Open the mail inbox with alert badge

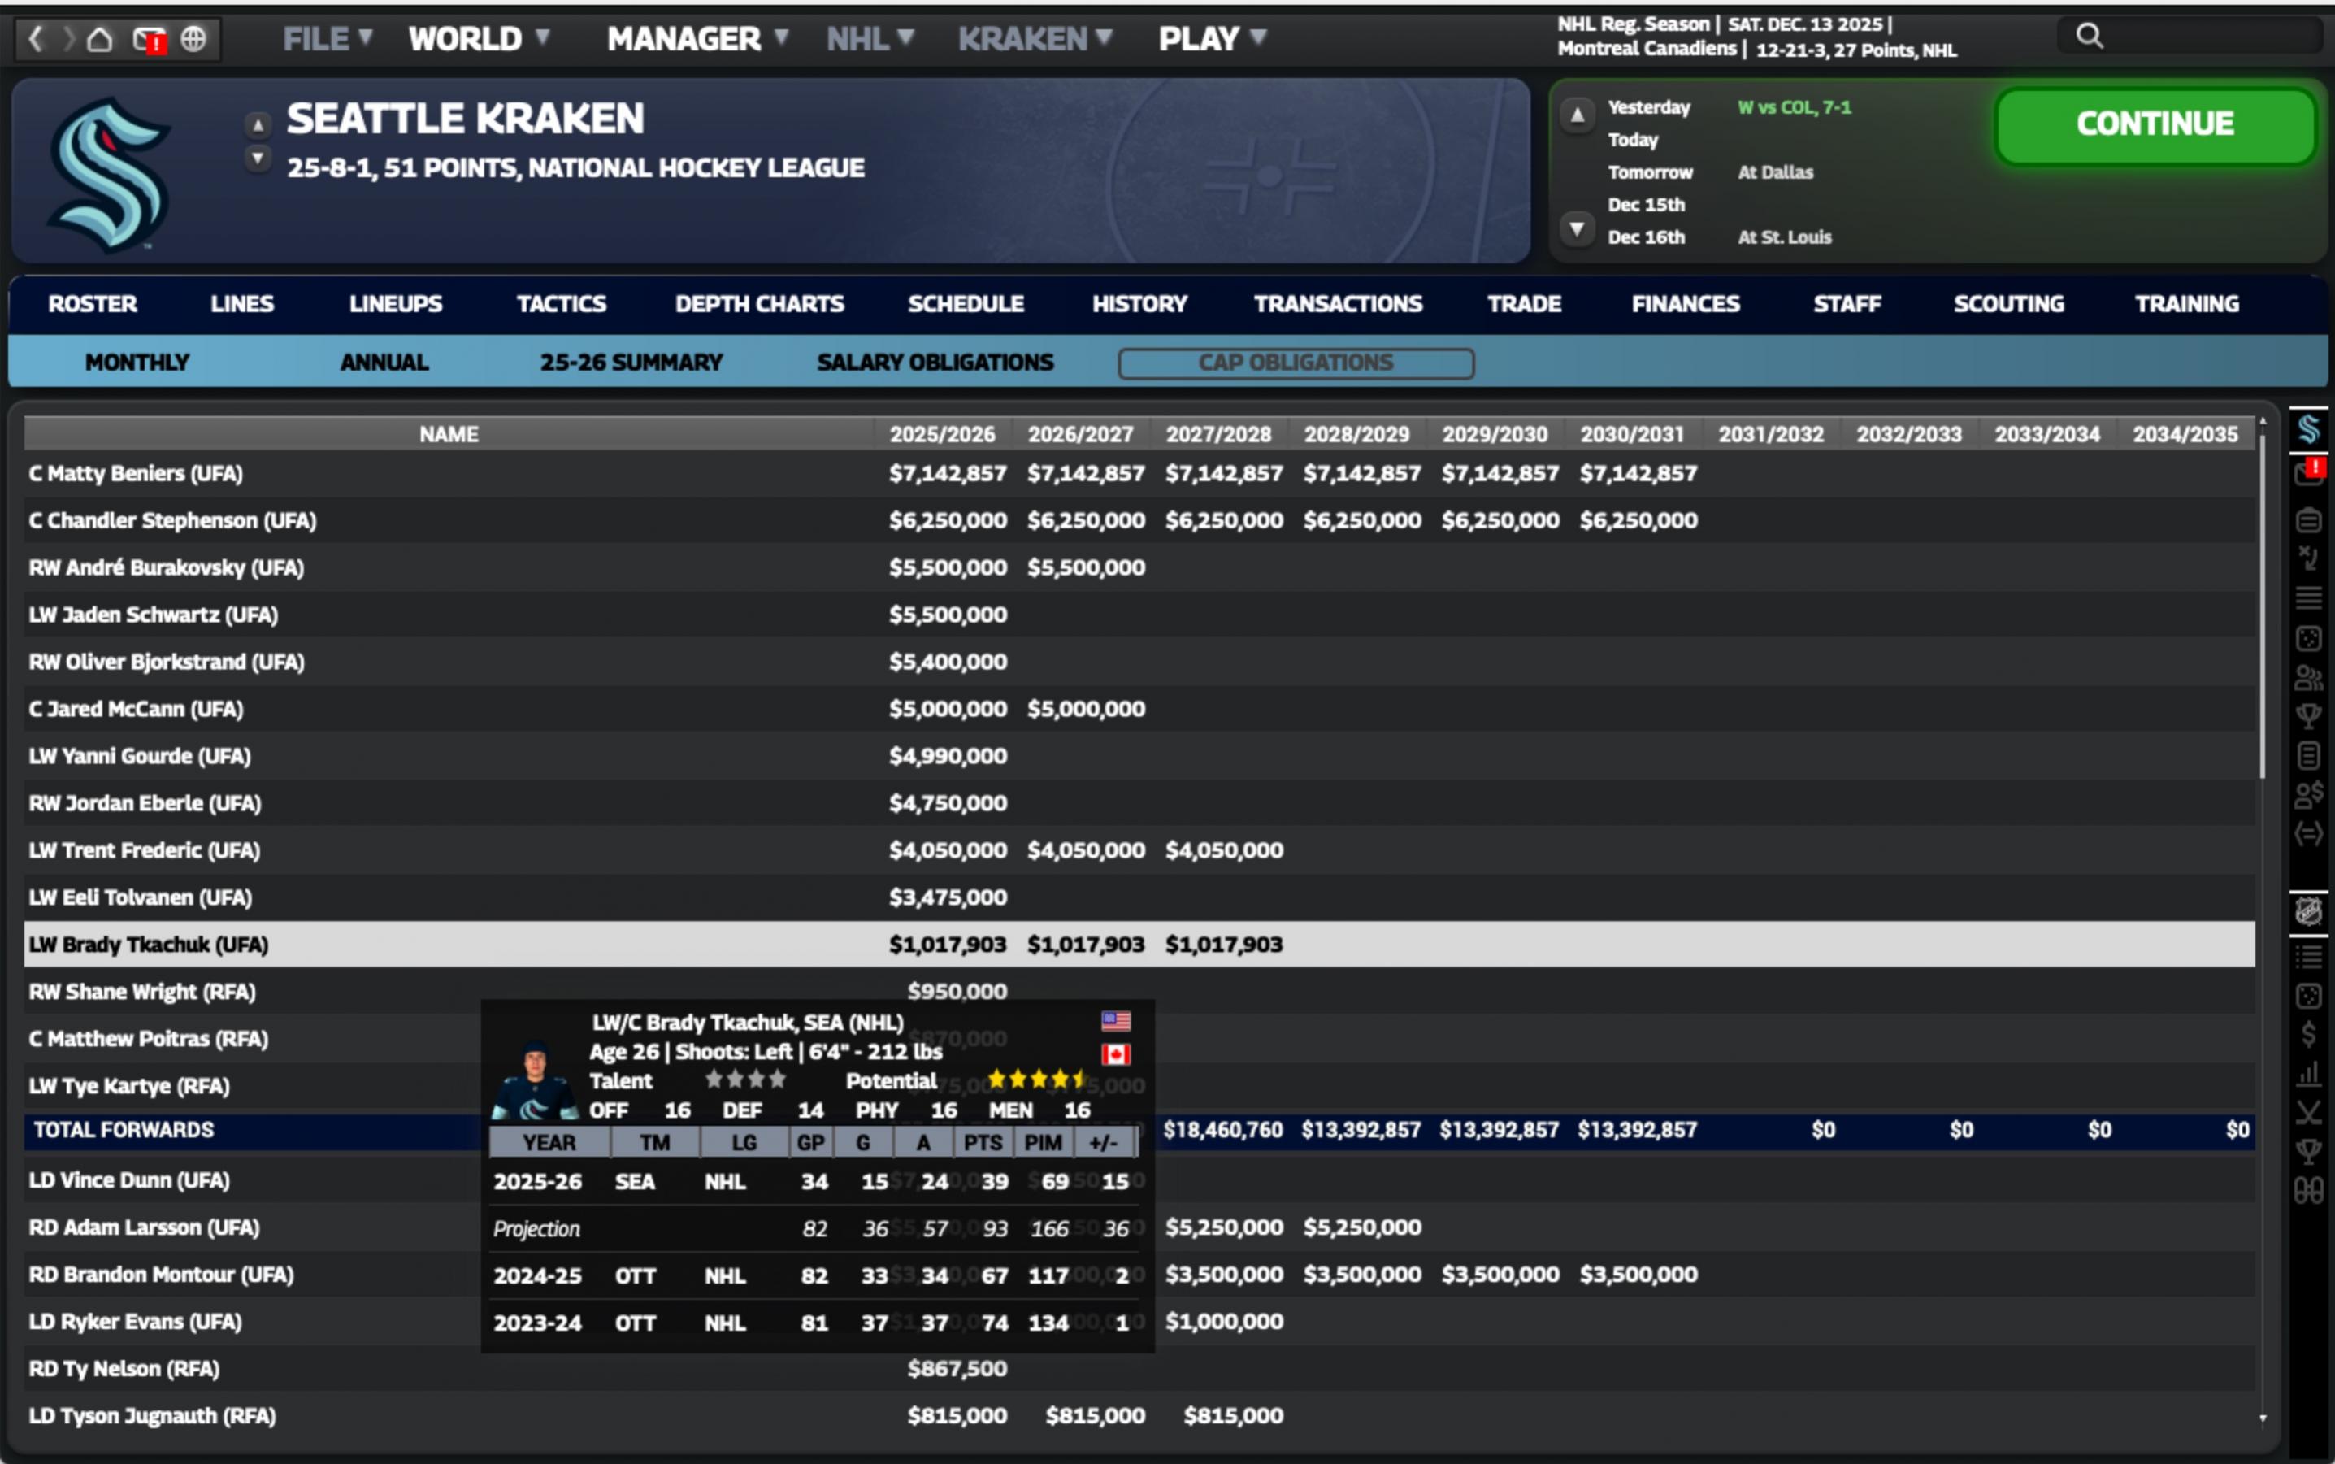pos(149,40)
